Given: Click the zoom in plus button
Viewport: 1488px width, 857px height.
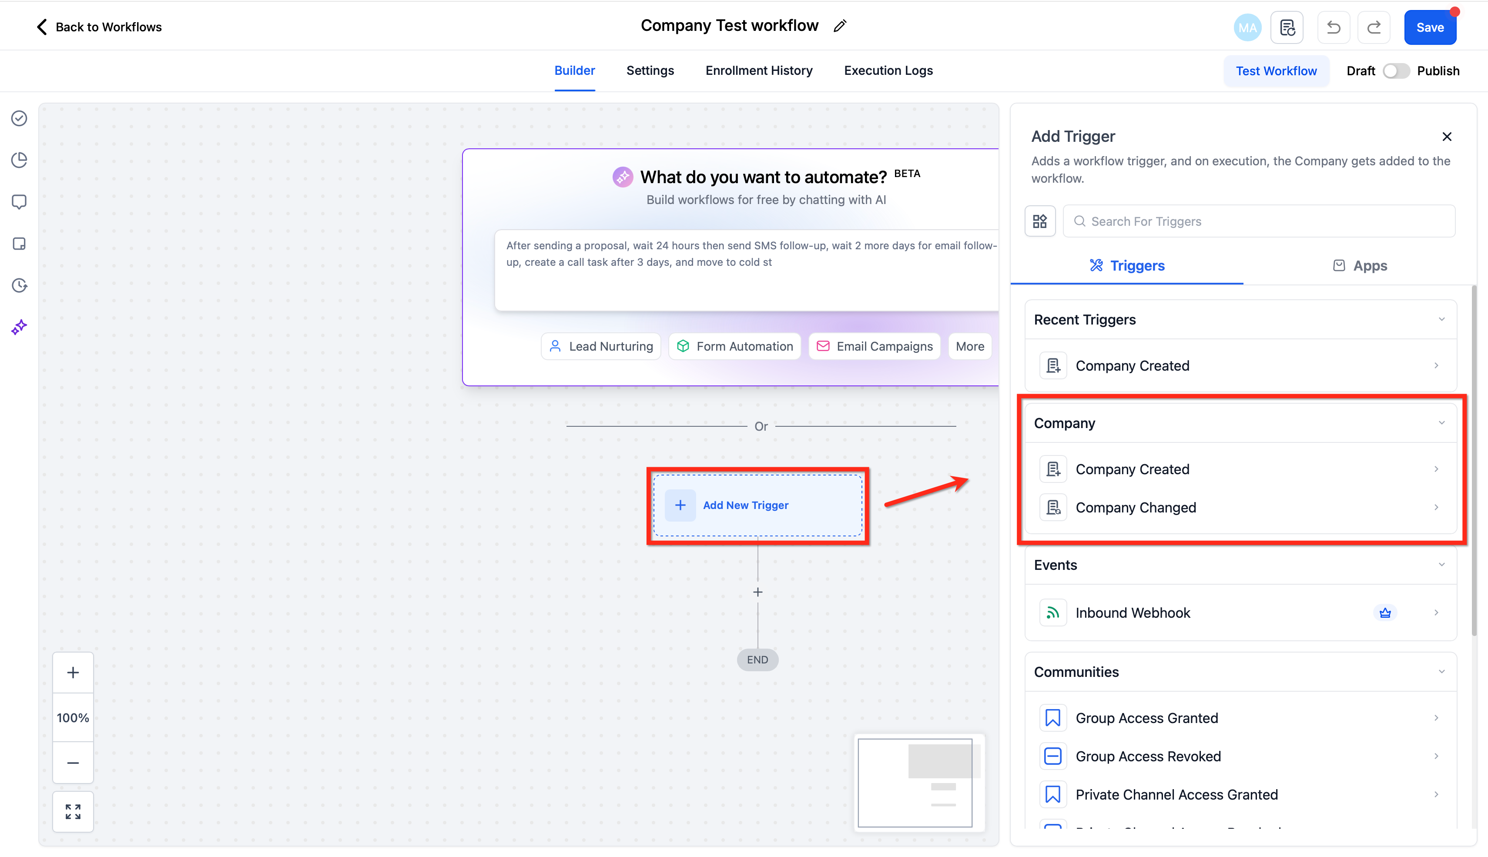Looking at the screenshot, I should click(x=73, y=672).
